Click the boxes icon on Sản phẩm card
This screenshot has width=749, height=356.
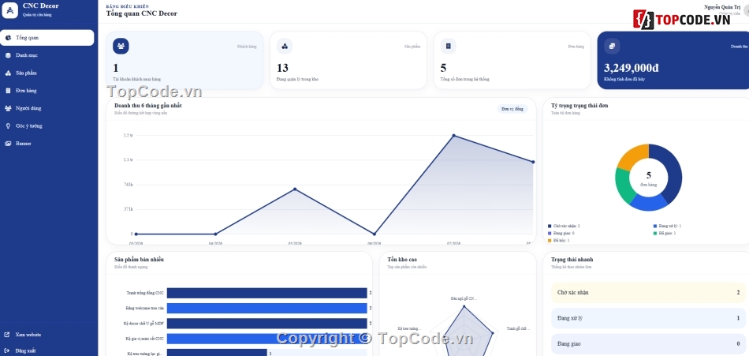tap(285, 46)
